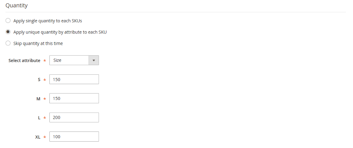The height and width of the screenshot is (148, 353).
Task: Click the required asterisk beside XL
Action: click(x=45, y=137)
